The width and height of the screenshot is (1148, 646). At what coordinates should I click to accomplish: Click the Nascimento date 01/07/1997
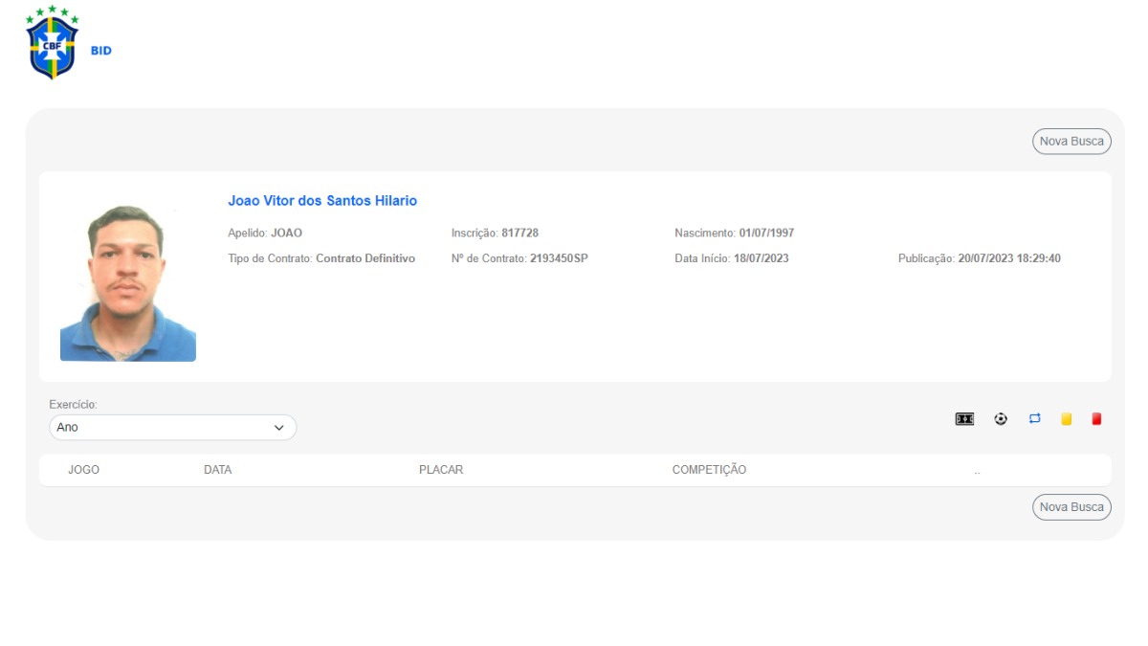point(766,233)
